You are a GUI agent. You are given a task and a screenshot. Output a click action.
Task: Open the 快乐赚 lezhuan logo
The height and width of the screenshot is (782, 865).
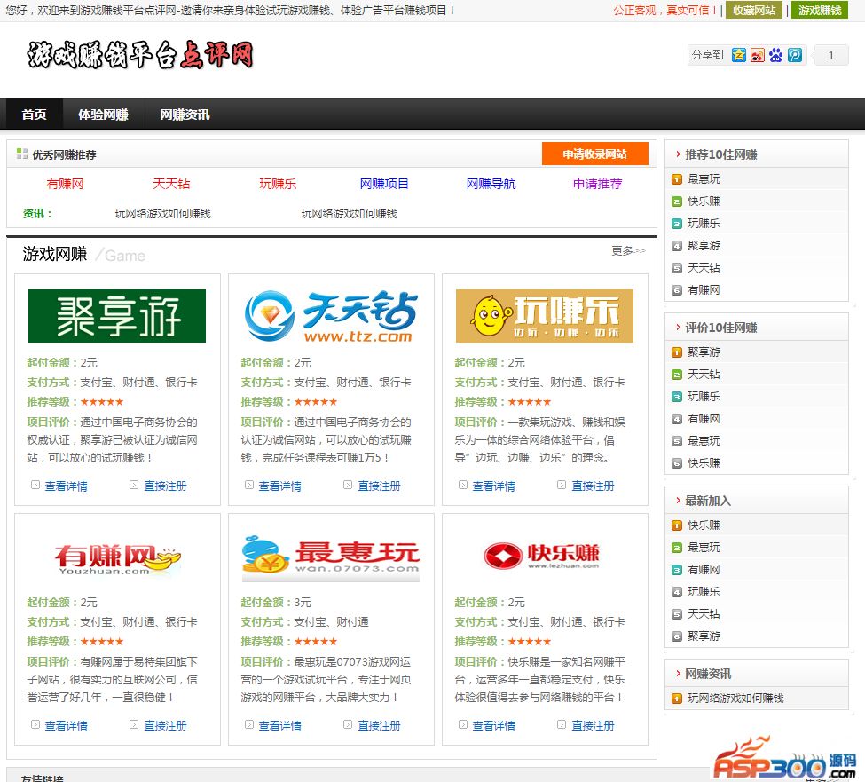point(541,556)
